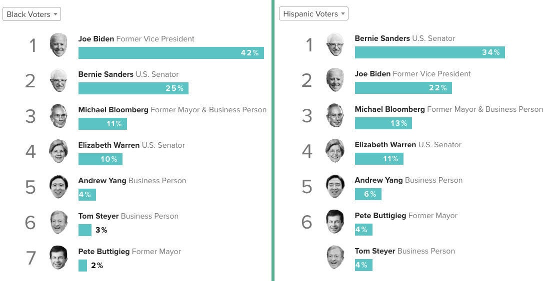Image resolution: width=544 pixels, height=281 pixels.
Task: Click the 10% bar for Elizabeth Warren
Action: (100, 159)
